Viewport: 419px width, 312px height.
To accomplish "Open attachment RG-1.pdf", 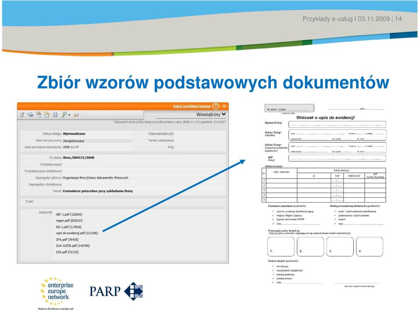I will pos(69,227).
